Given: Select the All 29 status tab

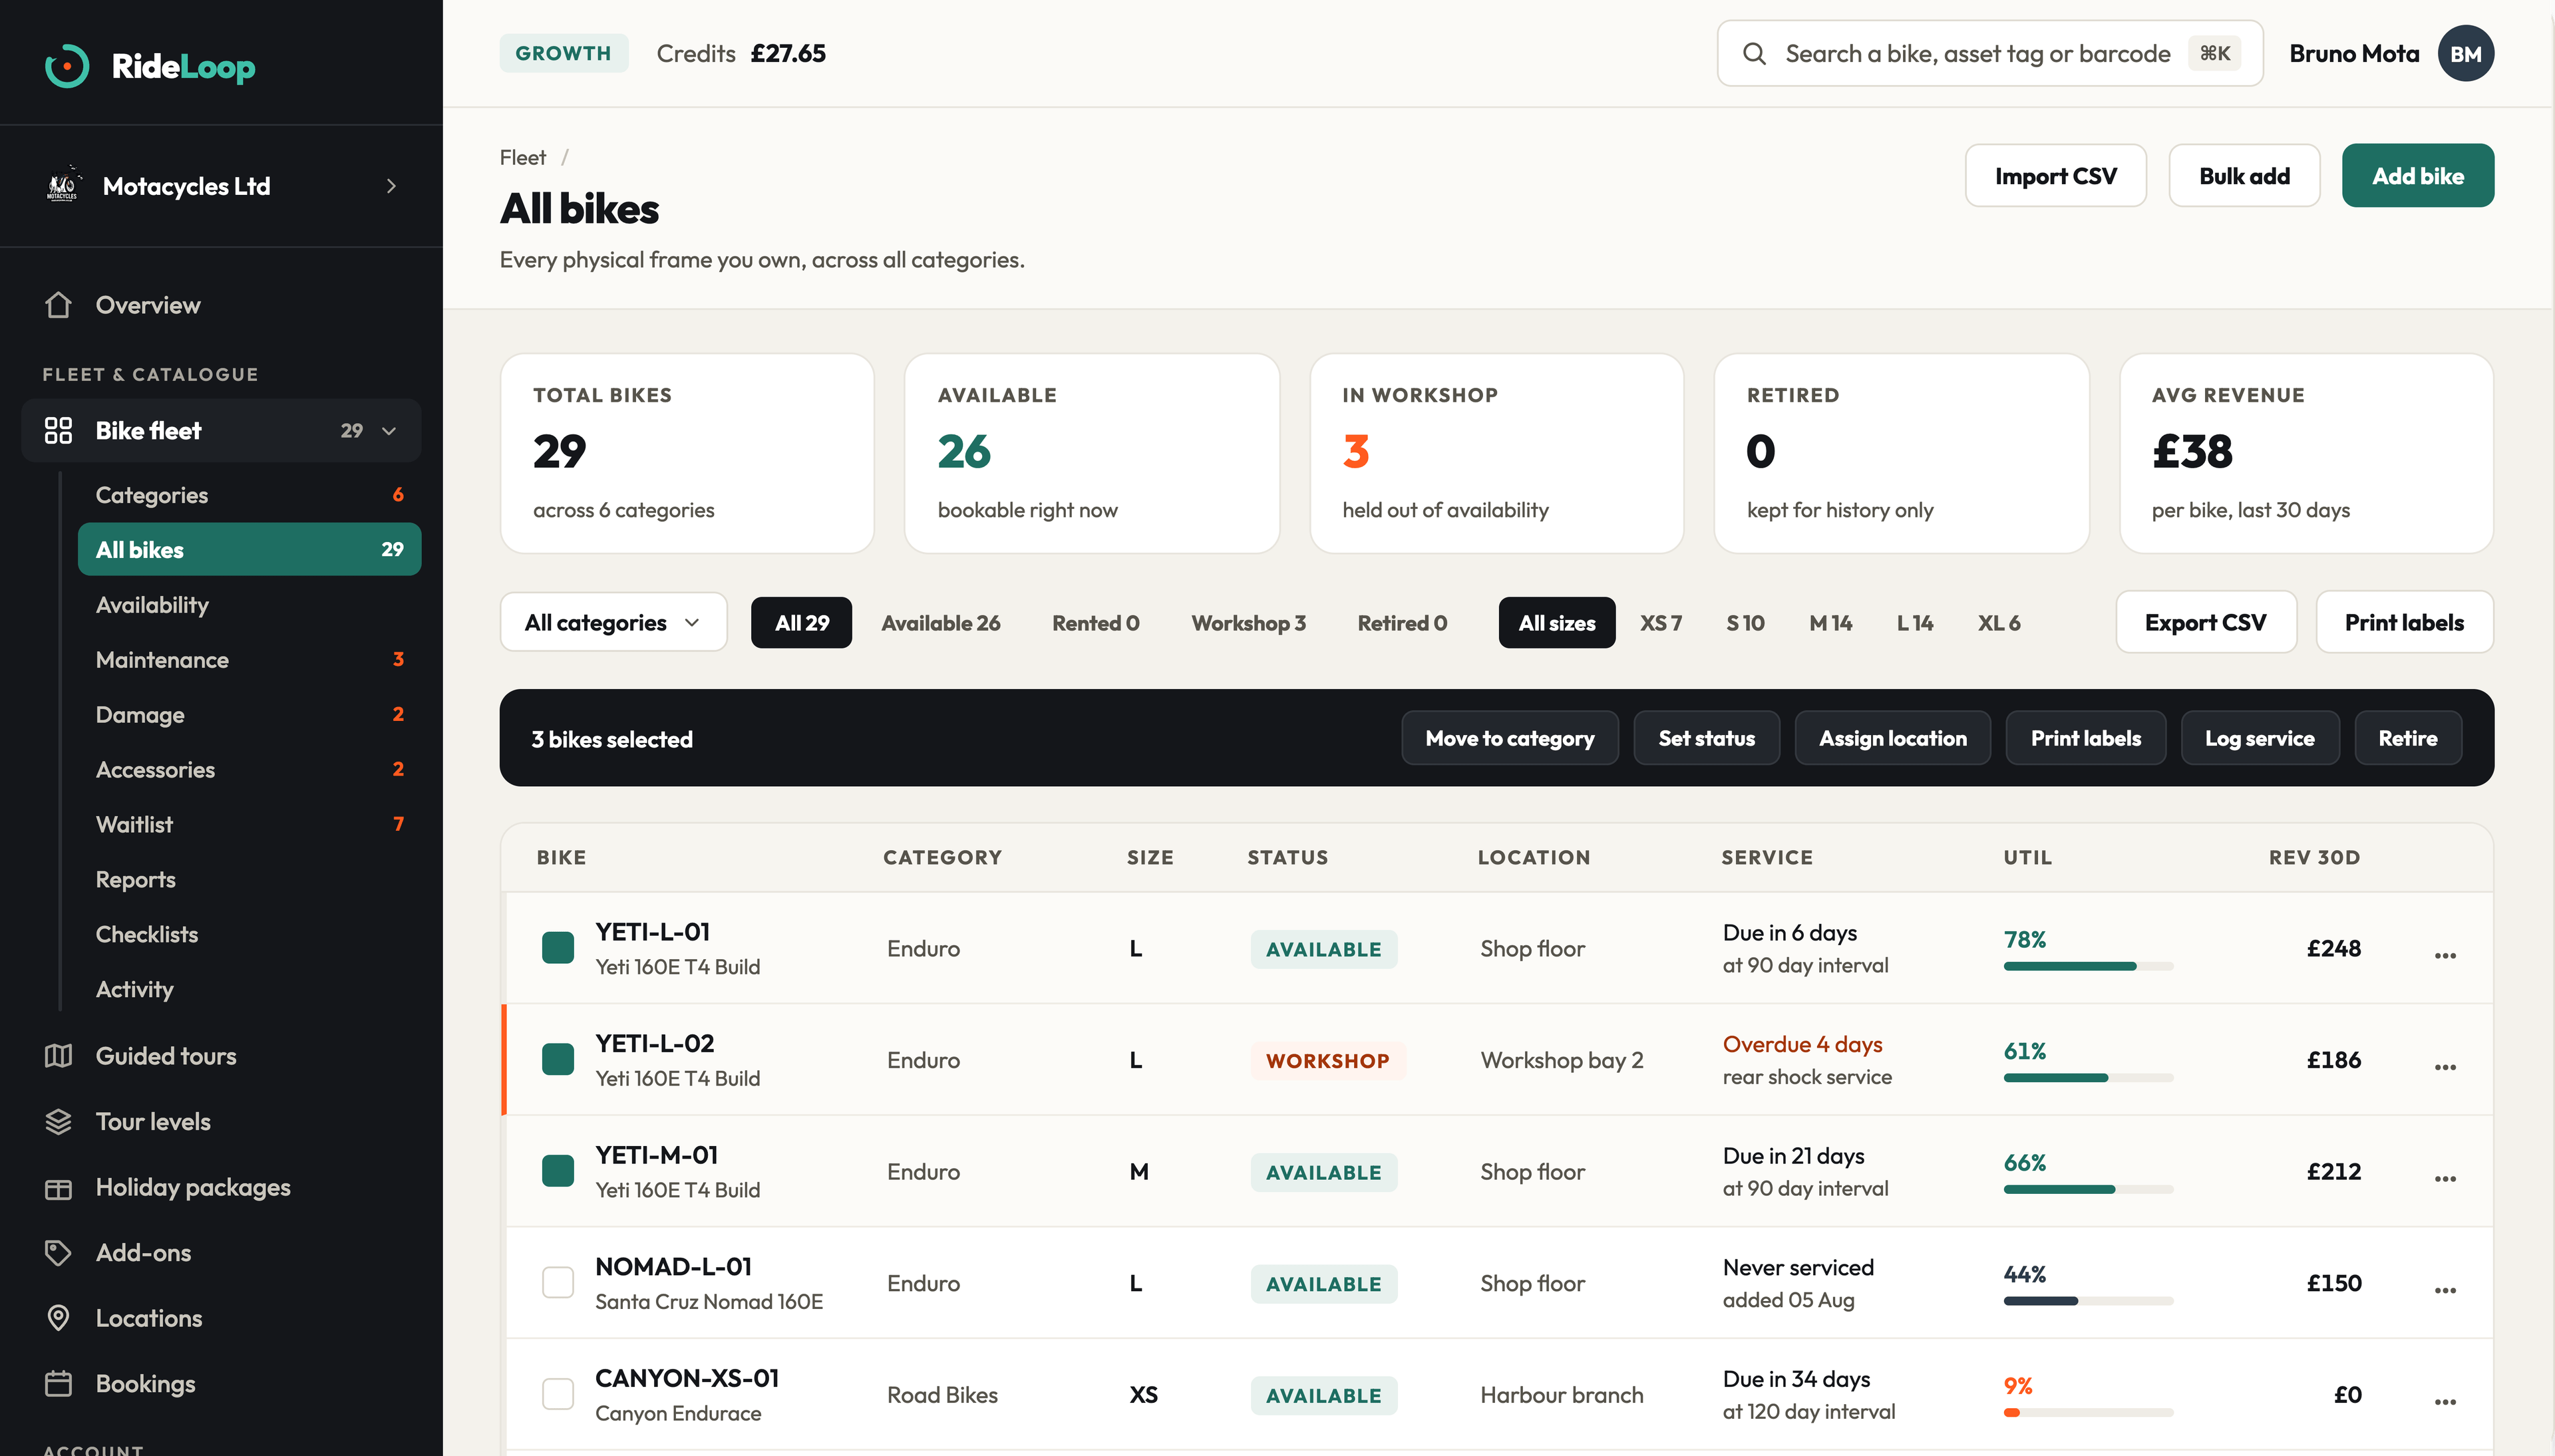Looking at the screenshot, I should [x=801, y=622].
